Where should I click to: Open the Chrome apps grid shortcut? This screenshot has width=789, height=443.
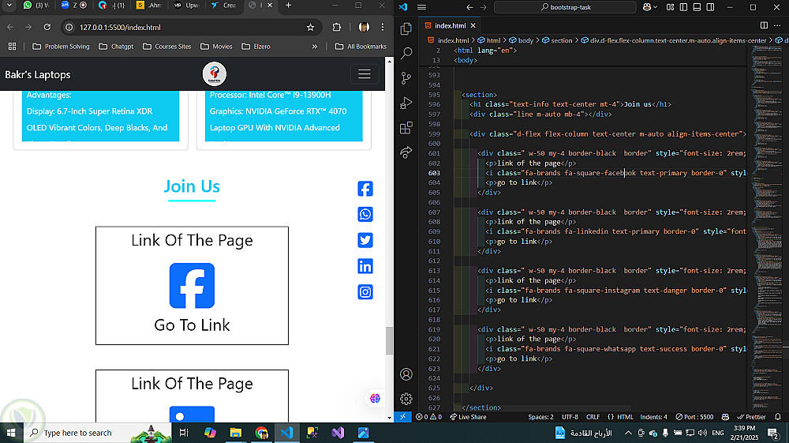[x=12, y=47]
